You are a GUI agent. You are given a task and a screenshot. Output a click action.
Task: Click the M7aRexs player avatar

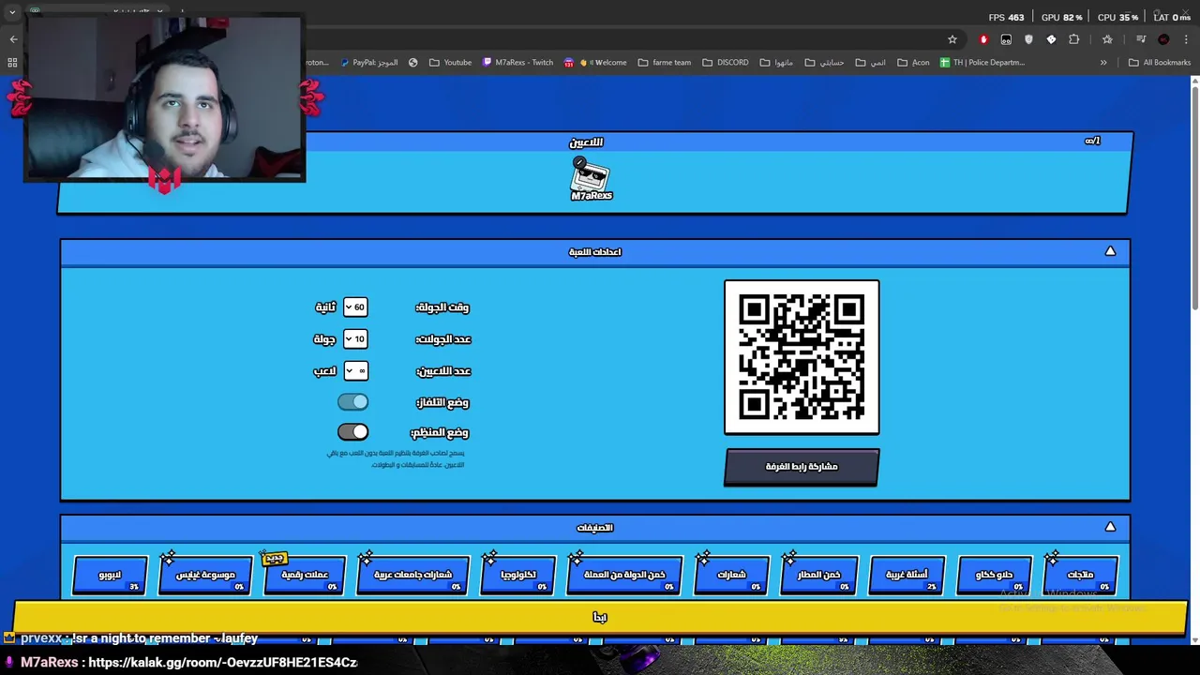591,178
